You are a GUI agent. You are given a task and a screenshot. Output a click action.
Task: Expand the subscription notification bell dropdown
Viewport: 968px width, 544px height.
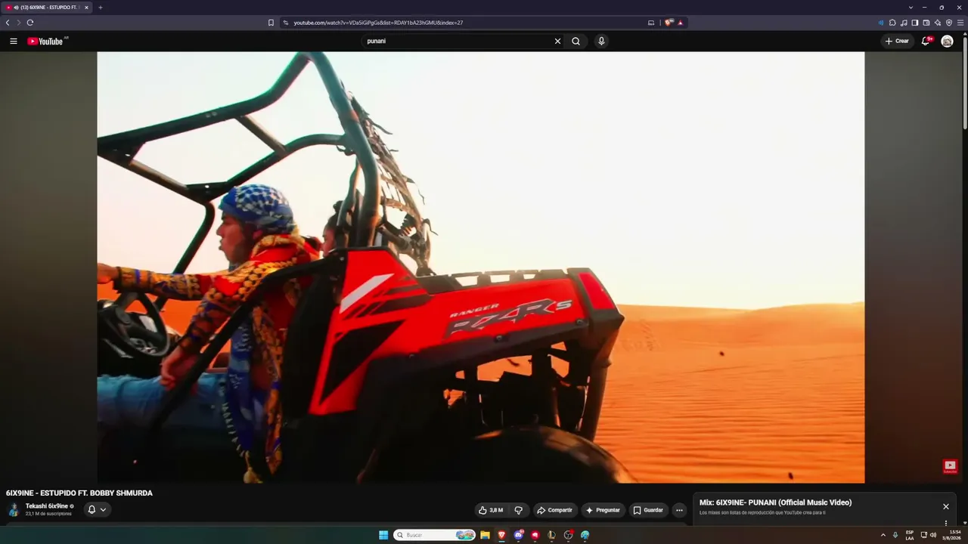tap(97, 510)
